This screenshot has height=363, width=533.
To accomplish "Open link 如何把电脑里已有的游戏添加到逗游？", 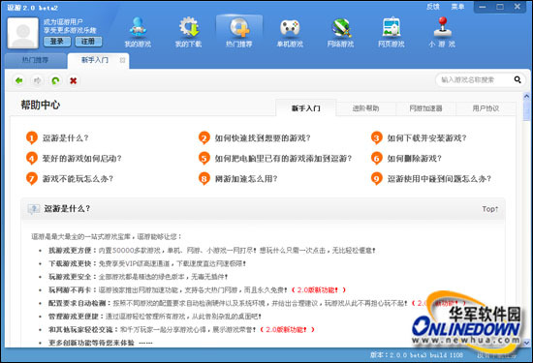I will [283, 158].
